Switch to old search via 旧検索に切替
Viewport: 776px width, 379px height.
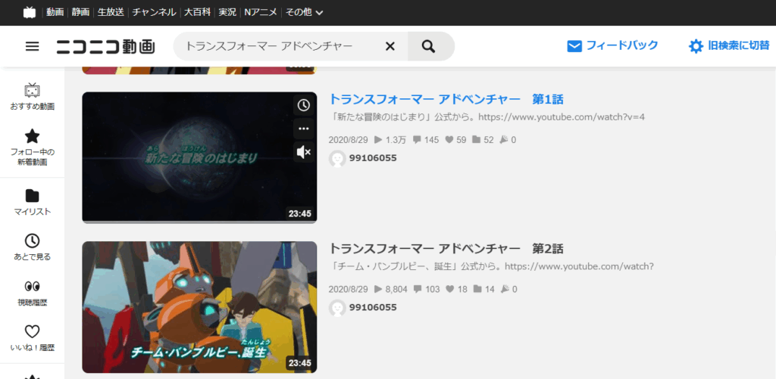727,46
